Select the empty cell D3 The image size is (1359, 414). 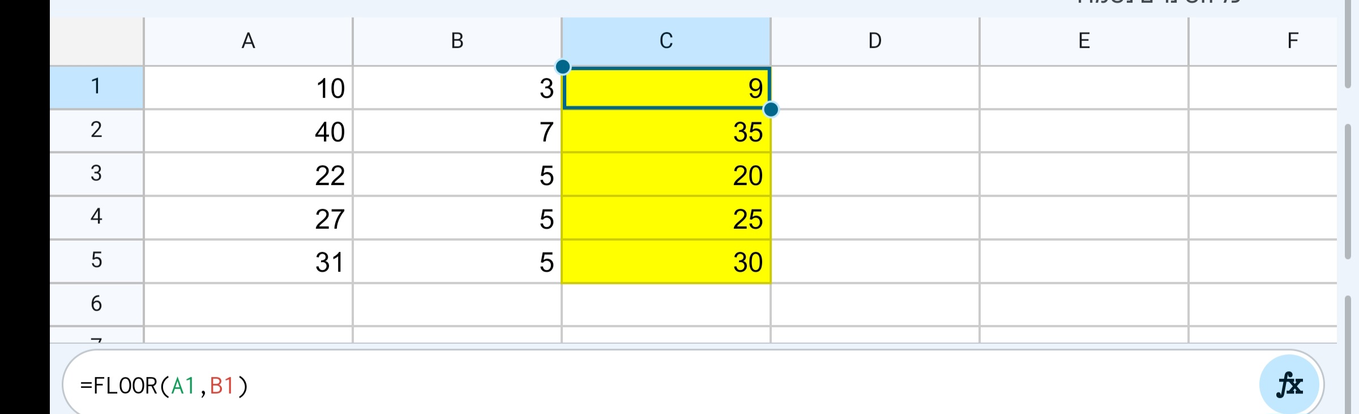pos(874,174)
